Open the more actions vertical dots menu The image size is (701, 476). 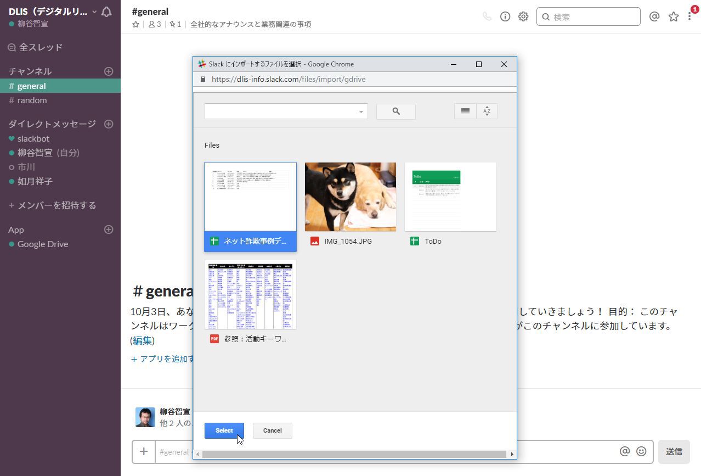click(x=689, y=16)
